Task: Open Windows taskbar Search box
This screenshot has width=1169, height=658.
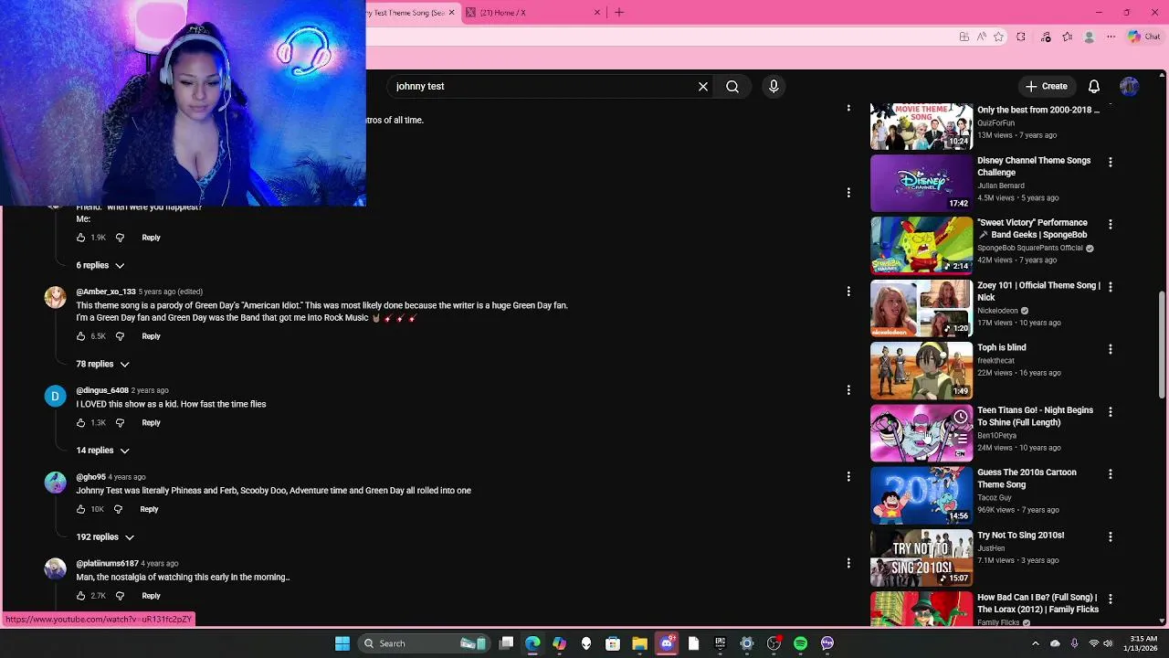Action: (425, 643)
